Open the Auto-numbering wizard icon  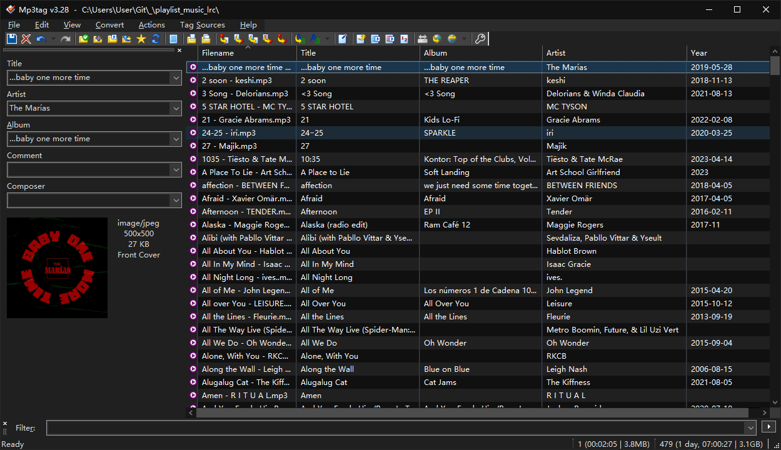[x=404, y=39]
